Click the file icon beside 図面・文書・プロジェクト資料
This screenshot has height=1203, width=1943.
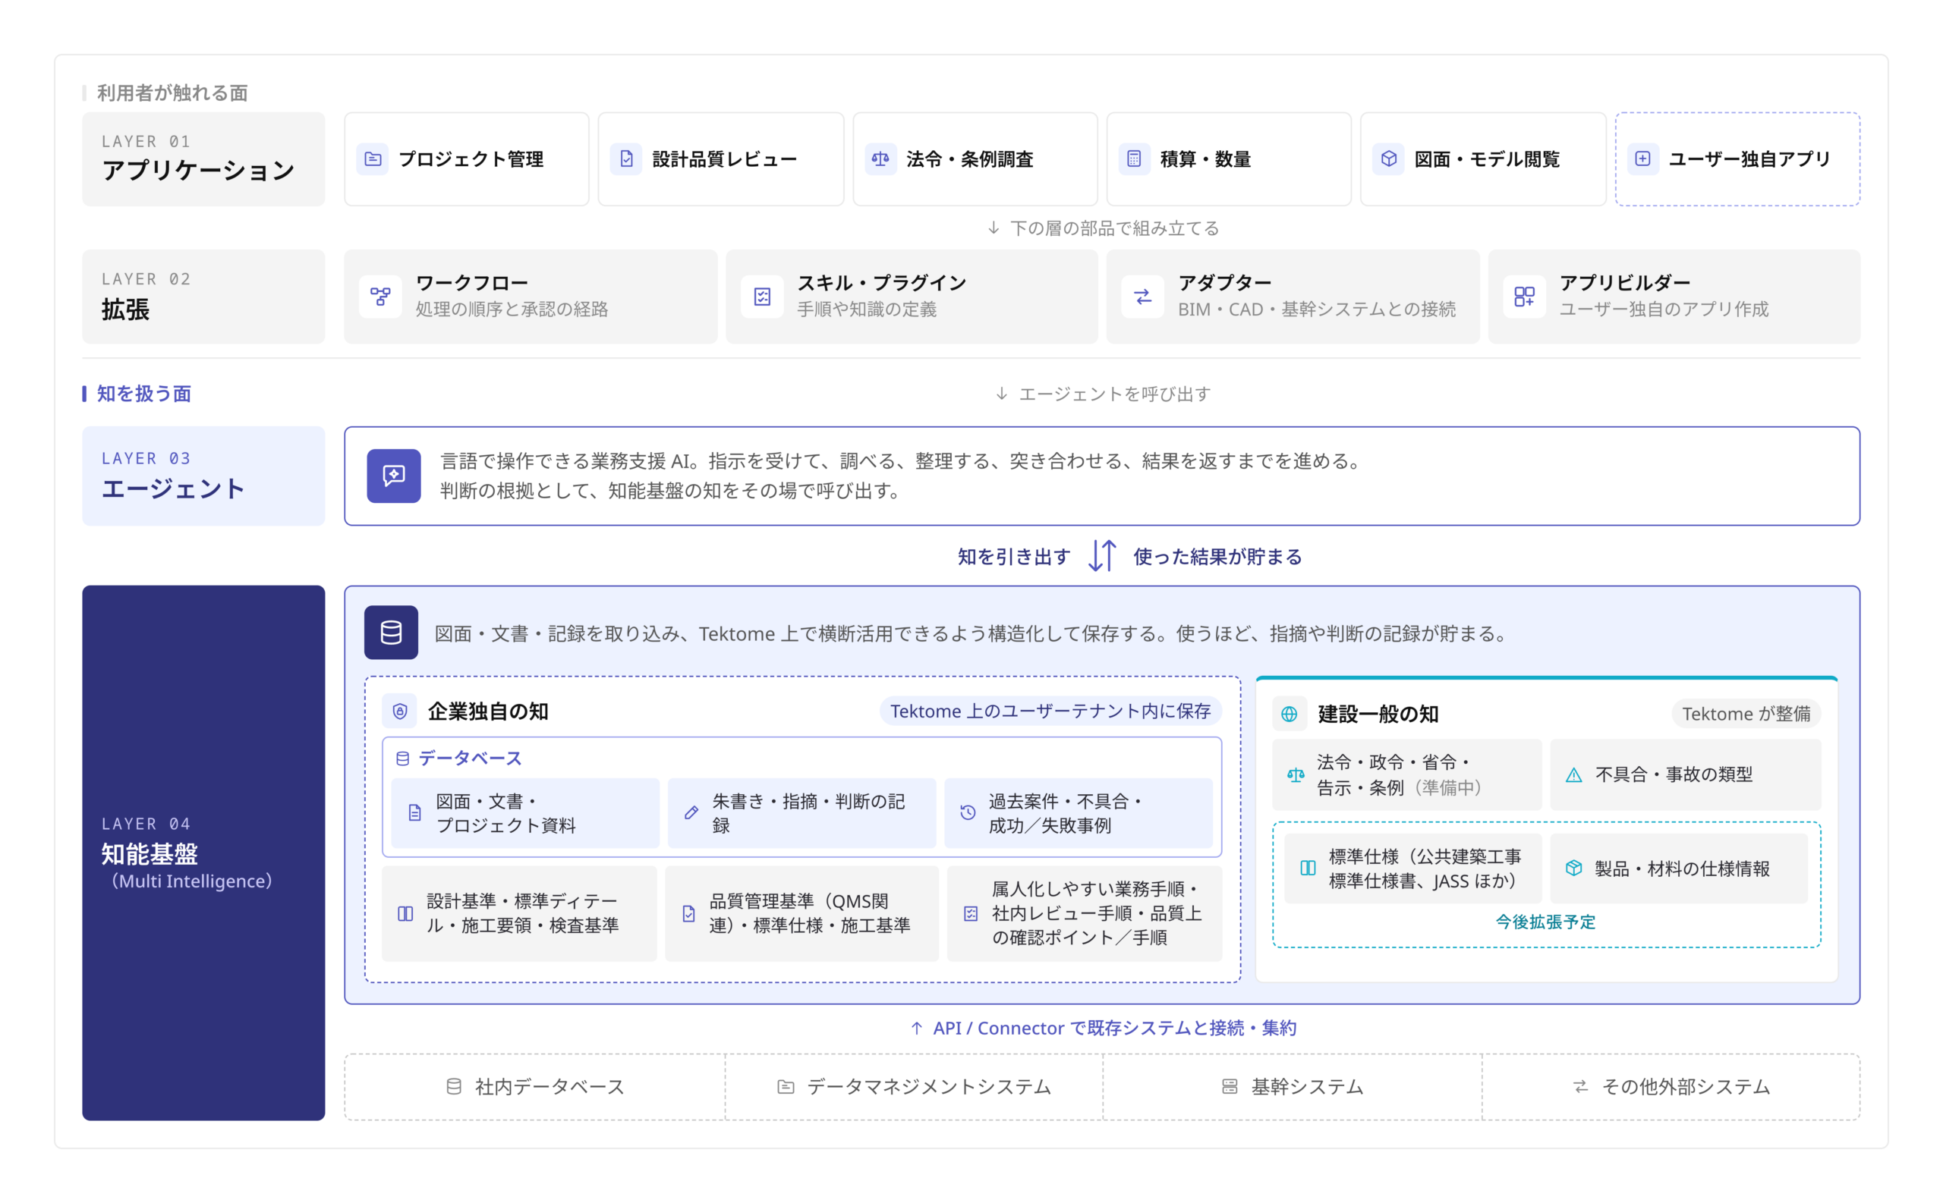click(x=414, y=812)
